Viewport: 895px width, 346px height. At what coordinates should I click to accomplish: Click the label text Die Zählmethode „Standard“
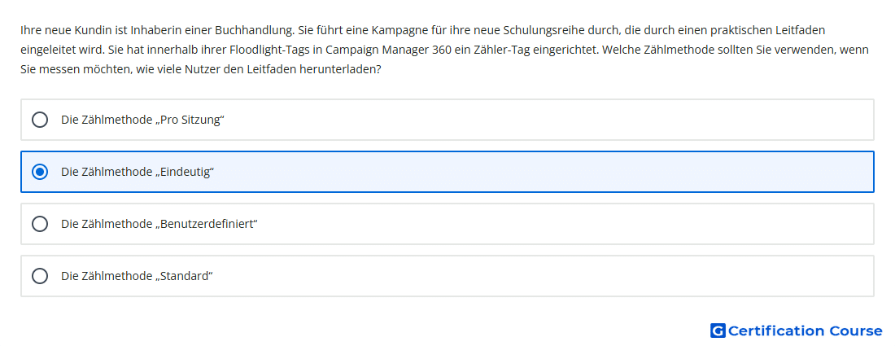pyautogui.click(x=137, y=276)
